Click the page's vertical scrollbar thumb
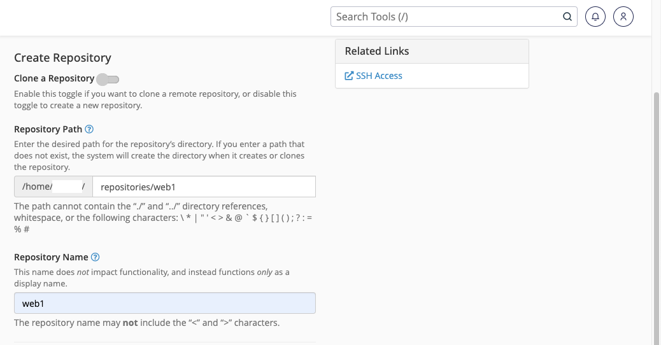This screenshot has width=661, height=345. pyautogui.click(x=657, y=216)
